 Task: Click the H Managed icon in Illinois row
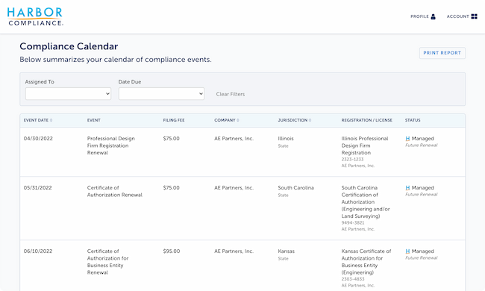click(x=407, y=139)
